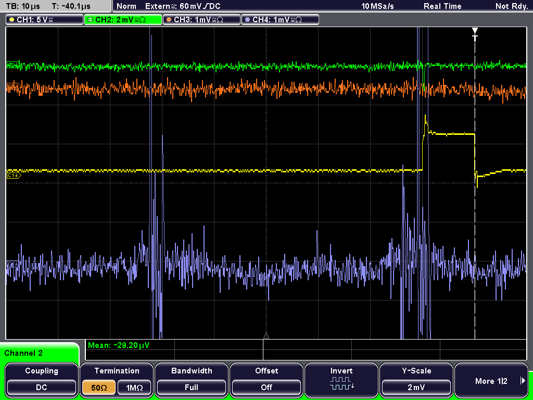Click the blue CH4 ground level marker
533x400 pixels.
tap(12, 264)
